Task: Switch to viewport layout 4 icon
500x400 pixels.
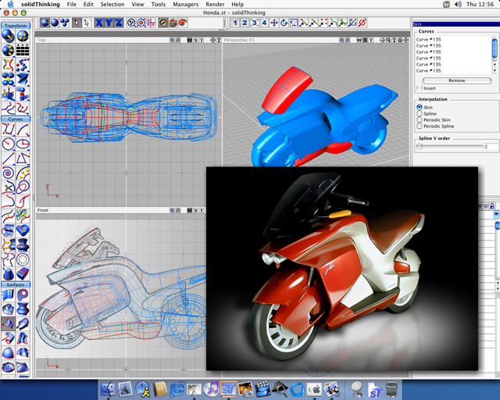Action: tap(264, 23)
